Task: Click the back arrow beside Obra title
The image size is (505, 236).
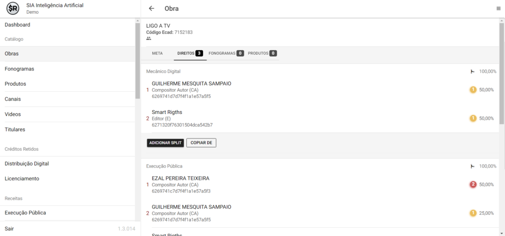Action: (x=151, y=8)
